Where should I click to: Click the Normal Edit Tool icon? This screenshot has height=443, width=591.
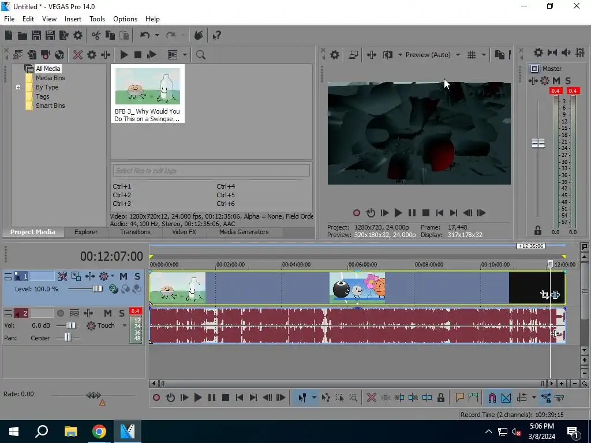pos(302,398)
